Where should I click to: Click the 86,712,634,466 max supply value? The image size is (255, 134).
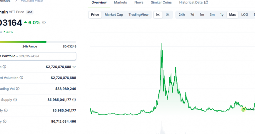pyautogui.click(x=64, y=121)
